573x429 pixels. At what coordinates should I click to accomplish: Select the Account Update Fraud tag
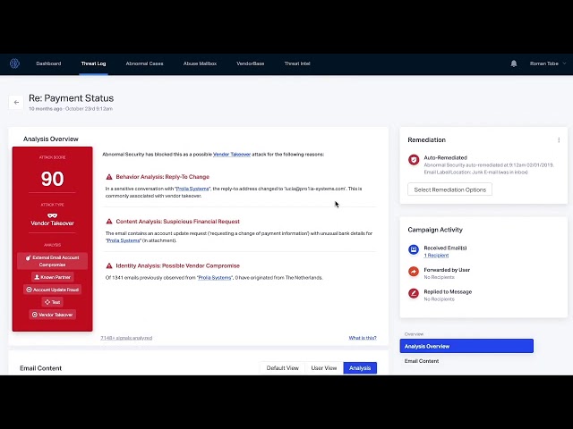pos(52,290)
